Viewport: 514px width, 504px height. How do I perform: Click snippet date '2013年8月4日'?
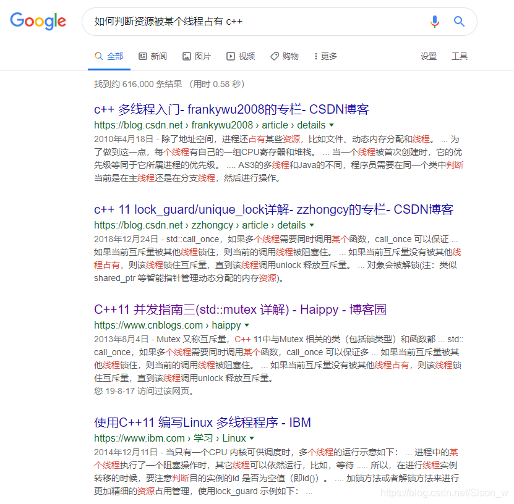(x=121, y=339)
